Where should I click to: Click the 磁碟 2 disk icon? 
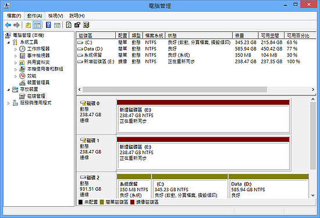click(83, 177)
